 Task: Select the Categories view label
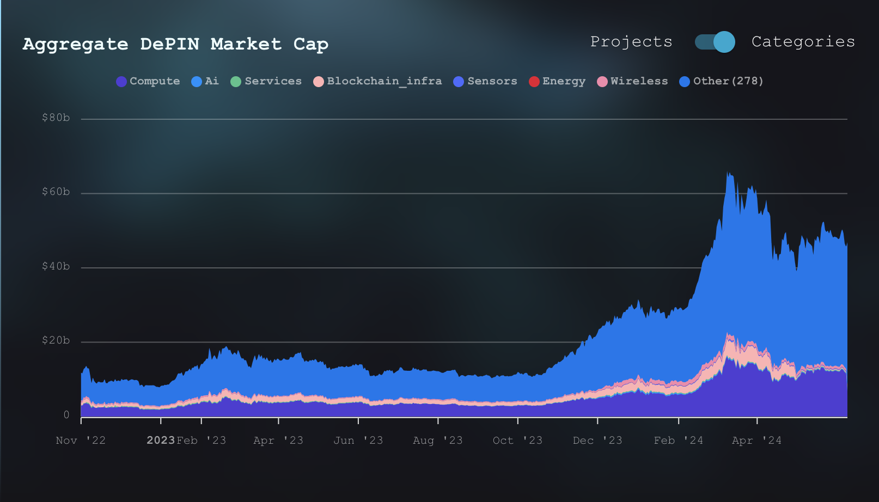(803, 42)
